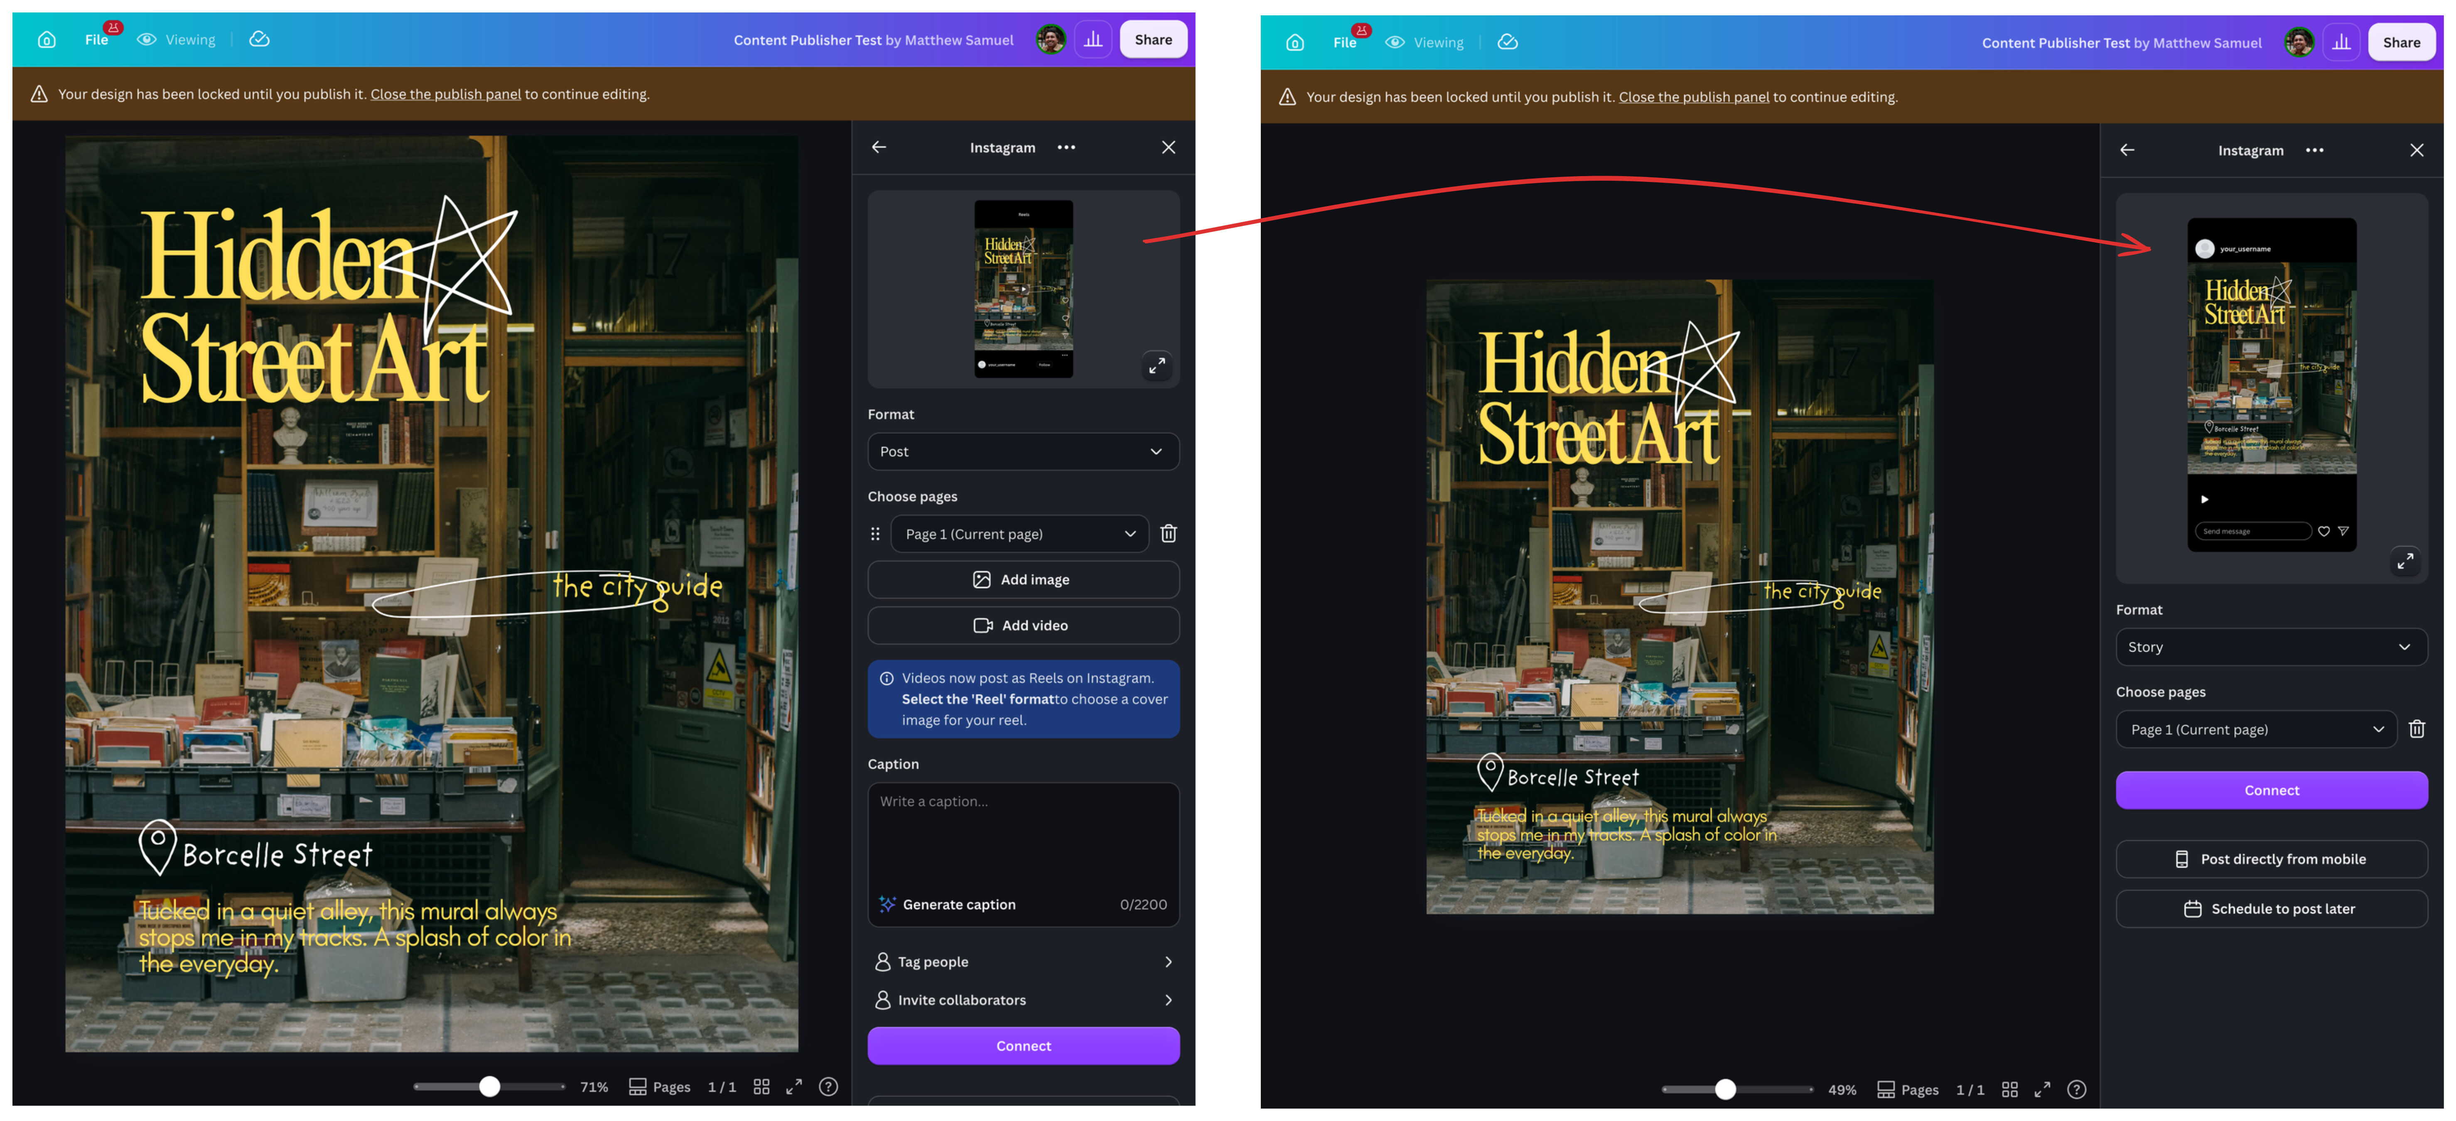Open the Format dropdown showing Story

tap(2271, 647)
